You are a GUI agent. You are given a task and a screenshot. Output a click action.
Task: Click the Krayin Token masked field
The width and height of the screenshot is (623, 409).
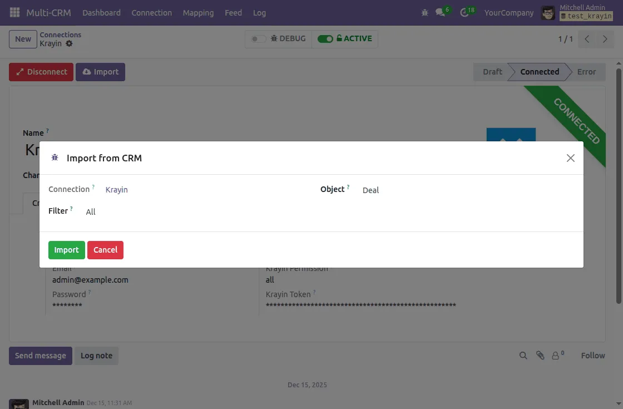coord(361,305)
